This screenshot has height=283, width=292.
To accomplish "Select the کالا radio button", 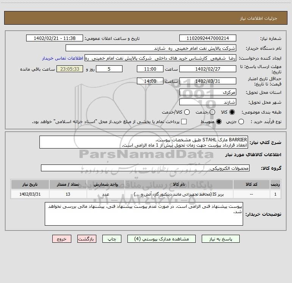I will click(x=232, y=112).
